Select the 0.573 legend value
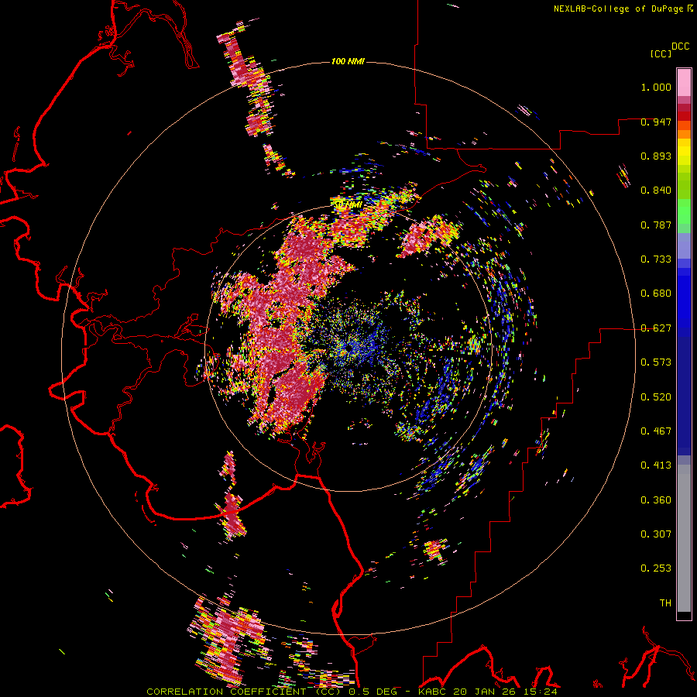 656,362
